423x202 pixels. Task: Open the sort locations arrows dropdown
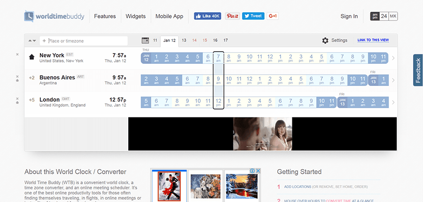[x=32, y=41]
